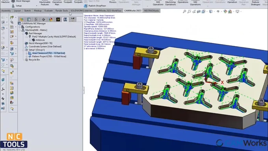Click the Post Process button
The height and width of the screenshot is (151, 268).
tap(113, 2)
